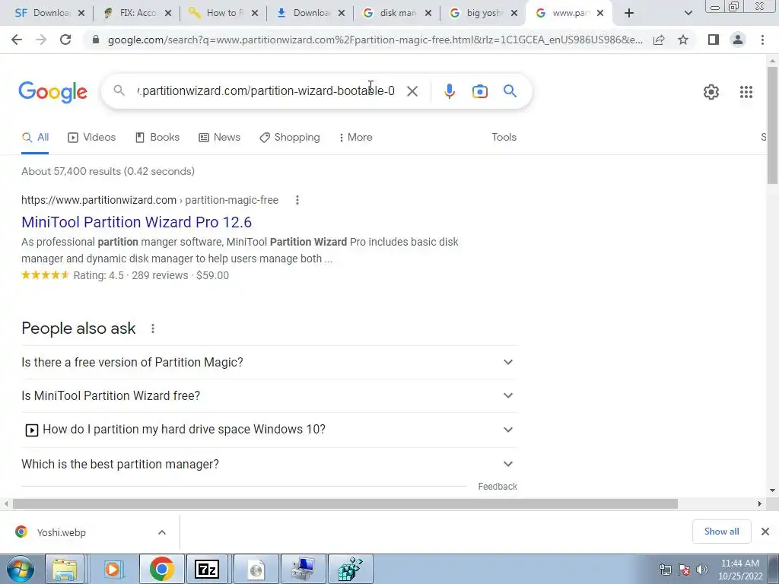779x584 pixels.
Task: Click the horizontal scrollbar
Action: point(345,504)
